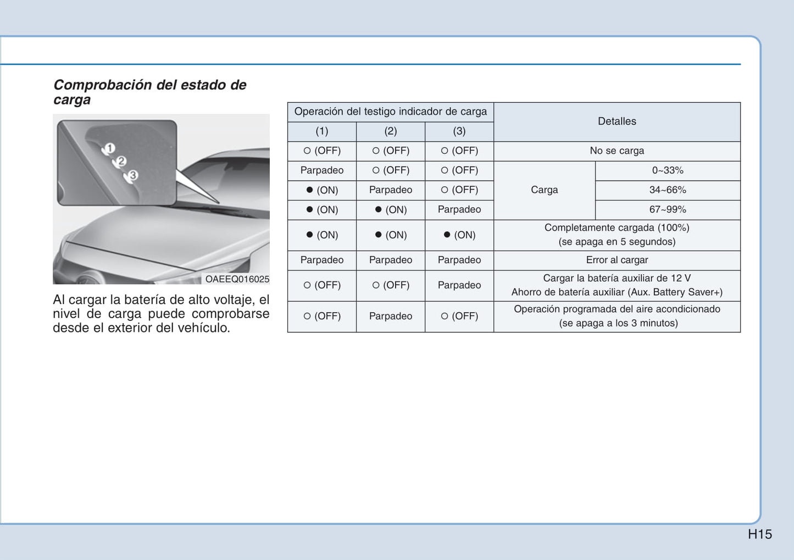The height and width of the screenshot is (560, 794).
Task: Click indicator light callout number 3 in photo
Action: 134,175
